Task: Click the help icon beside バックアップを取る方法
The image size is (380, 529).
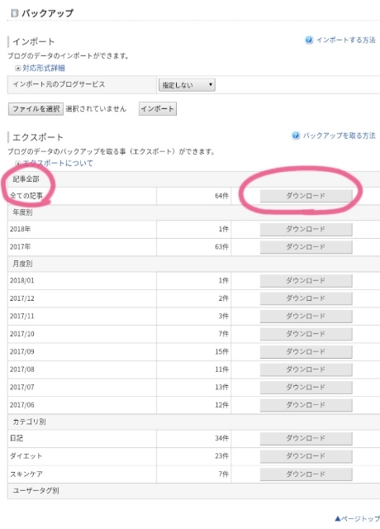Action: [296, 136]
